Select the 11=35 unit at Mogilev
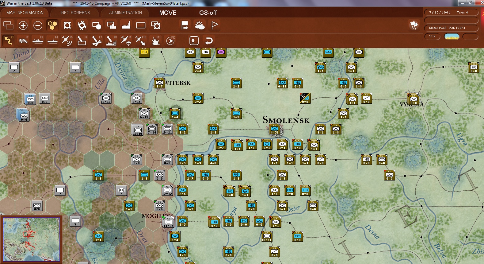The image size is (484, 264). click(168, 222)
